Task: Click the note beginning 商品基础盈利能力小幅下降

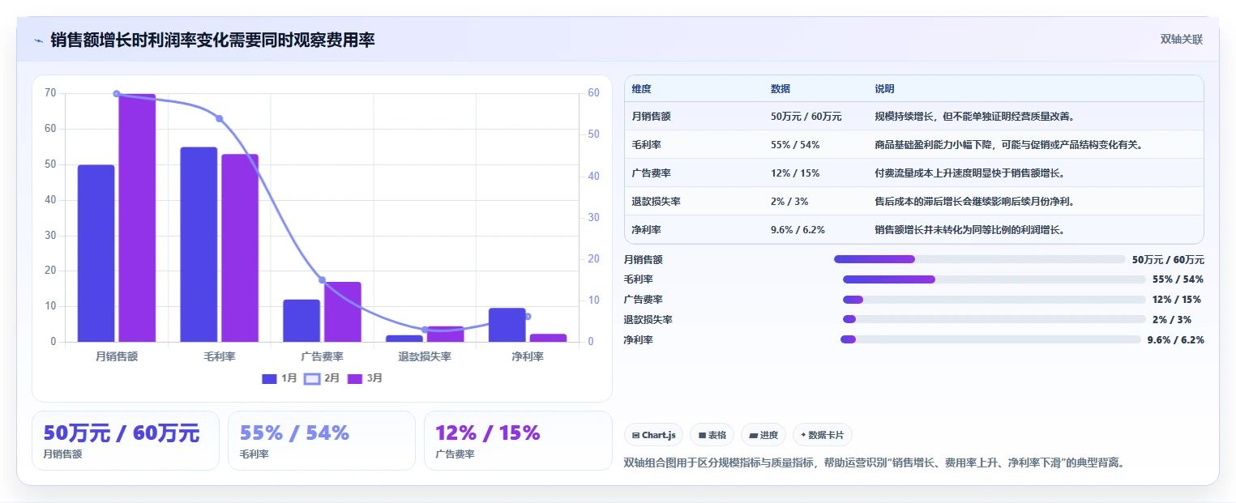Action: click(1008, 145)
